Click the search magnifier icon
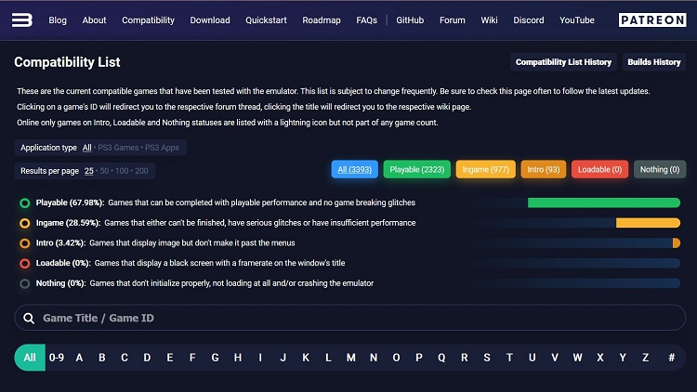The width and height of the screenshot is (697, 392). [x=30, y=318]
